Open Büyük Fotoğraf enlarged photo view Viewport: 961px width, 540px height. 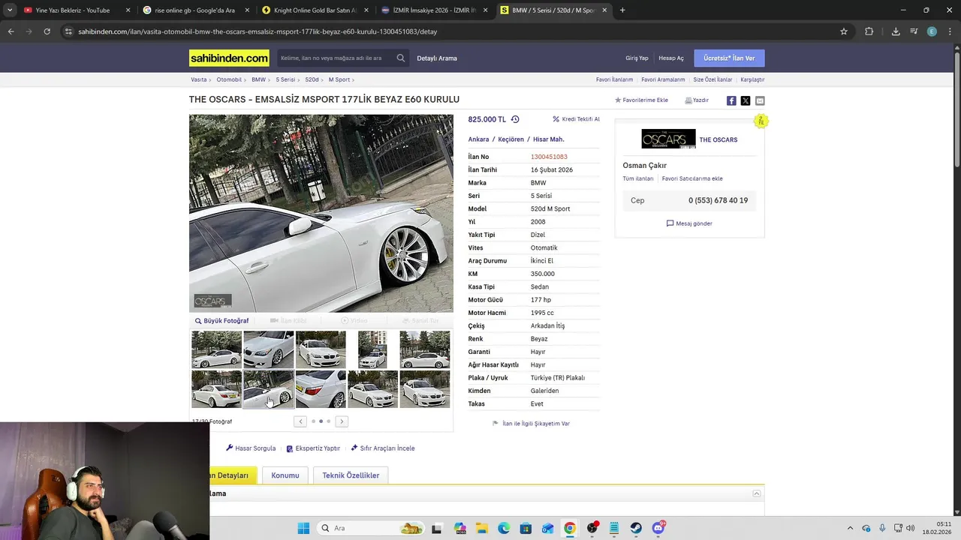(x=221, y=321)
